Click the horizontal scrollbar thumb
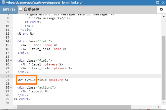The height and width of the screenshot is (110, 166). [74, 107]
